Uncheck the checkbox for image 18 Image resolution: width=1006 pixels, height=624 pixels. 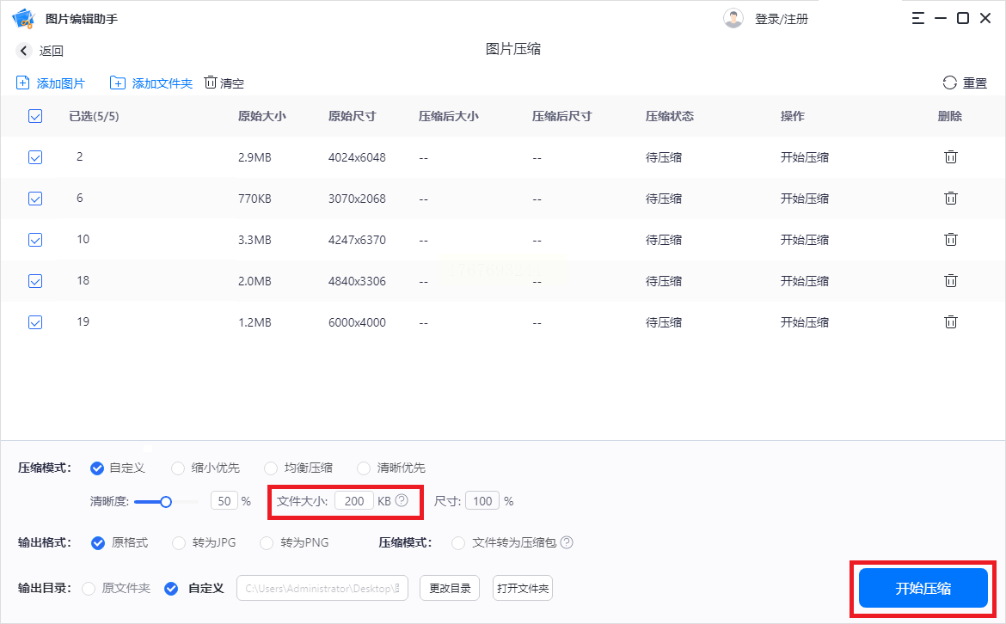click(35, 281)
